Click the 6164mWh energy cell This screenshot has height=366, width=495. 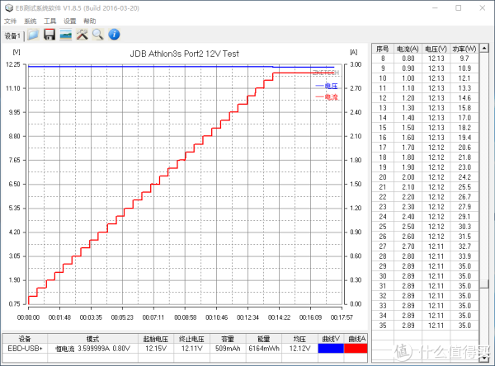[x=264, y=349]
